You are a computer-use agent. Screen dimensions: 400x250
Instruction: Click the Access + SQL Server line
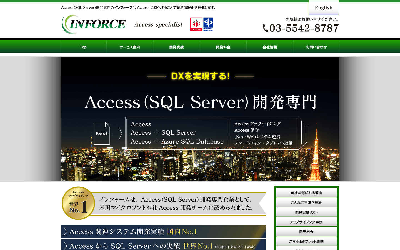(163, 133)
